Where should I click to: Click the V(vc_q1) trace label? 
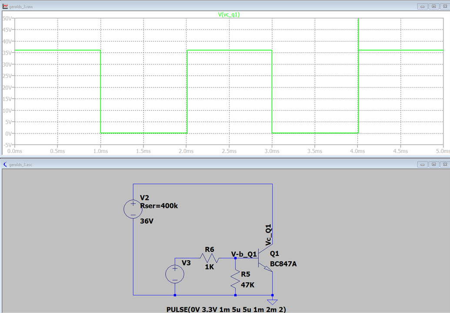(x=229, y=14)
